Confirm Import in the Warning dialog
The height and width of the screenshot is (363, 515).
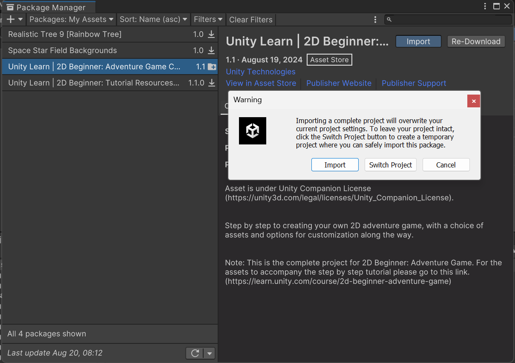(x=335, y=165)
